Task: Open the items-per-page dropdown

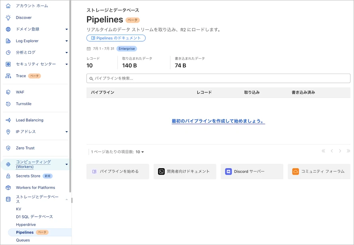Action: click(140, 152)
